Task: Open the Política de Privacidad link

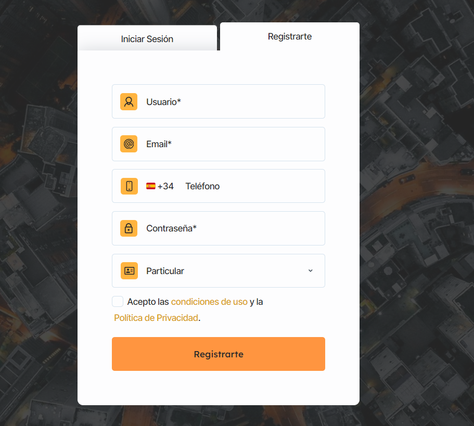Action: pos(156,318)
